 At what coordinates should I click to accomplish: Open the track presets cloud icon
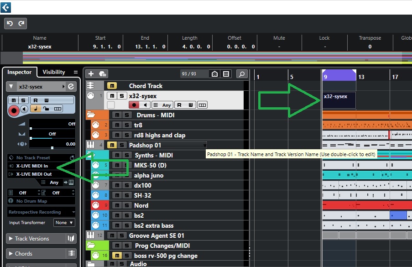pyautogui.click(x=103, y=74)
